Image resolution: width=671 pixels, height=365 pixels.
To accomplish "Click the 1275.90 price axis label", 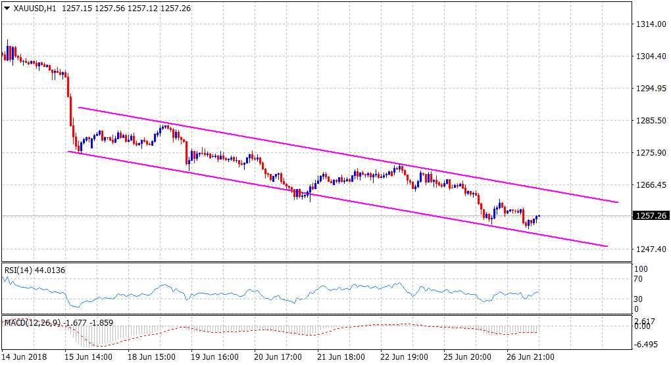I will click(647, 153).
